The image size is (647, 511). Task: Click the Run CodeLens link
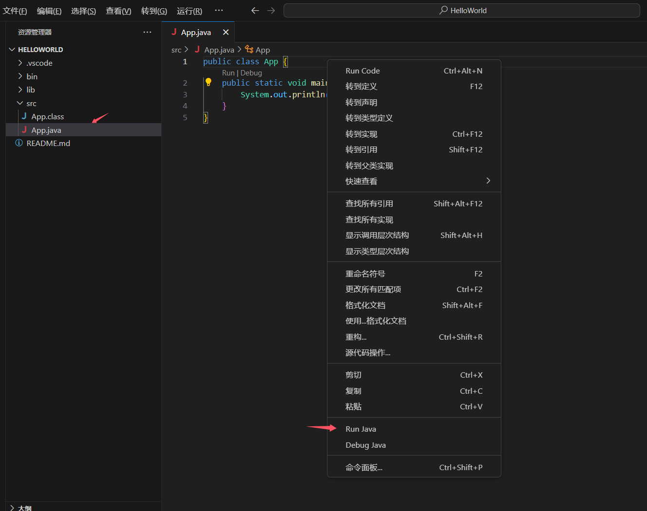tap(228, 73)
